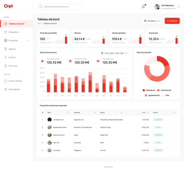Sort table by Nom column
This screenshot has height=172, width=184.
[x=69, y=113]
